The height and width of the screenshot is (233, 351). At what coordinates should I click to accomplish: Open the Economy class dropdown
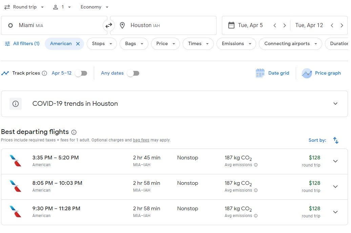pos(95,7)
